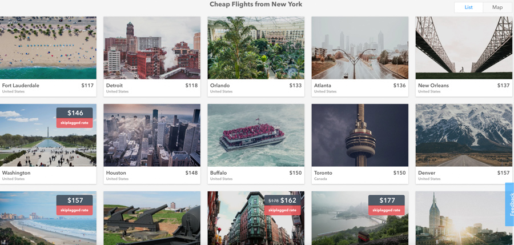Viewport: 514px width, 245px height.
Task: Open the Buffalo boat image
Action: tap(256, 135)
